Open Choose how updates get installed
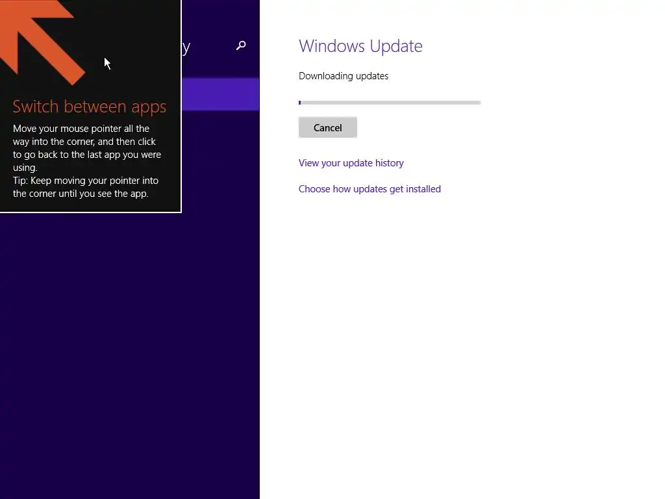This screenshot has width=665, height=499. point(370,189)
